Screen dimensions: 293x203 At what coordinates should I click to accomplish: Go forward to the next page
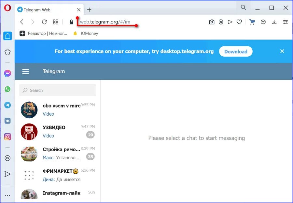coord(33,22)
